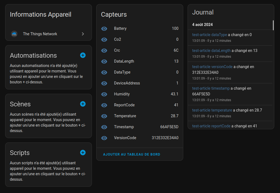Click the eye icon next to Humidity

pyautogui.click(x=104, y=94)
